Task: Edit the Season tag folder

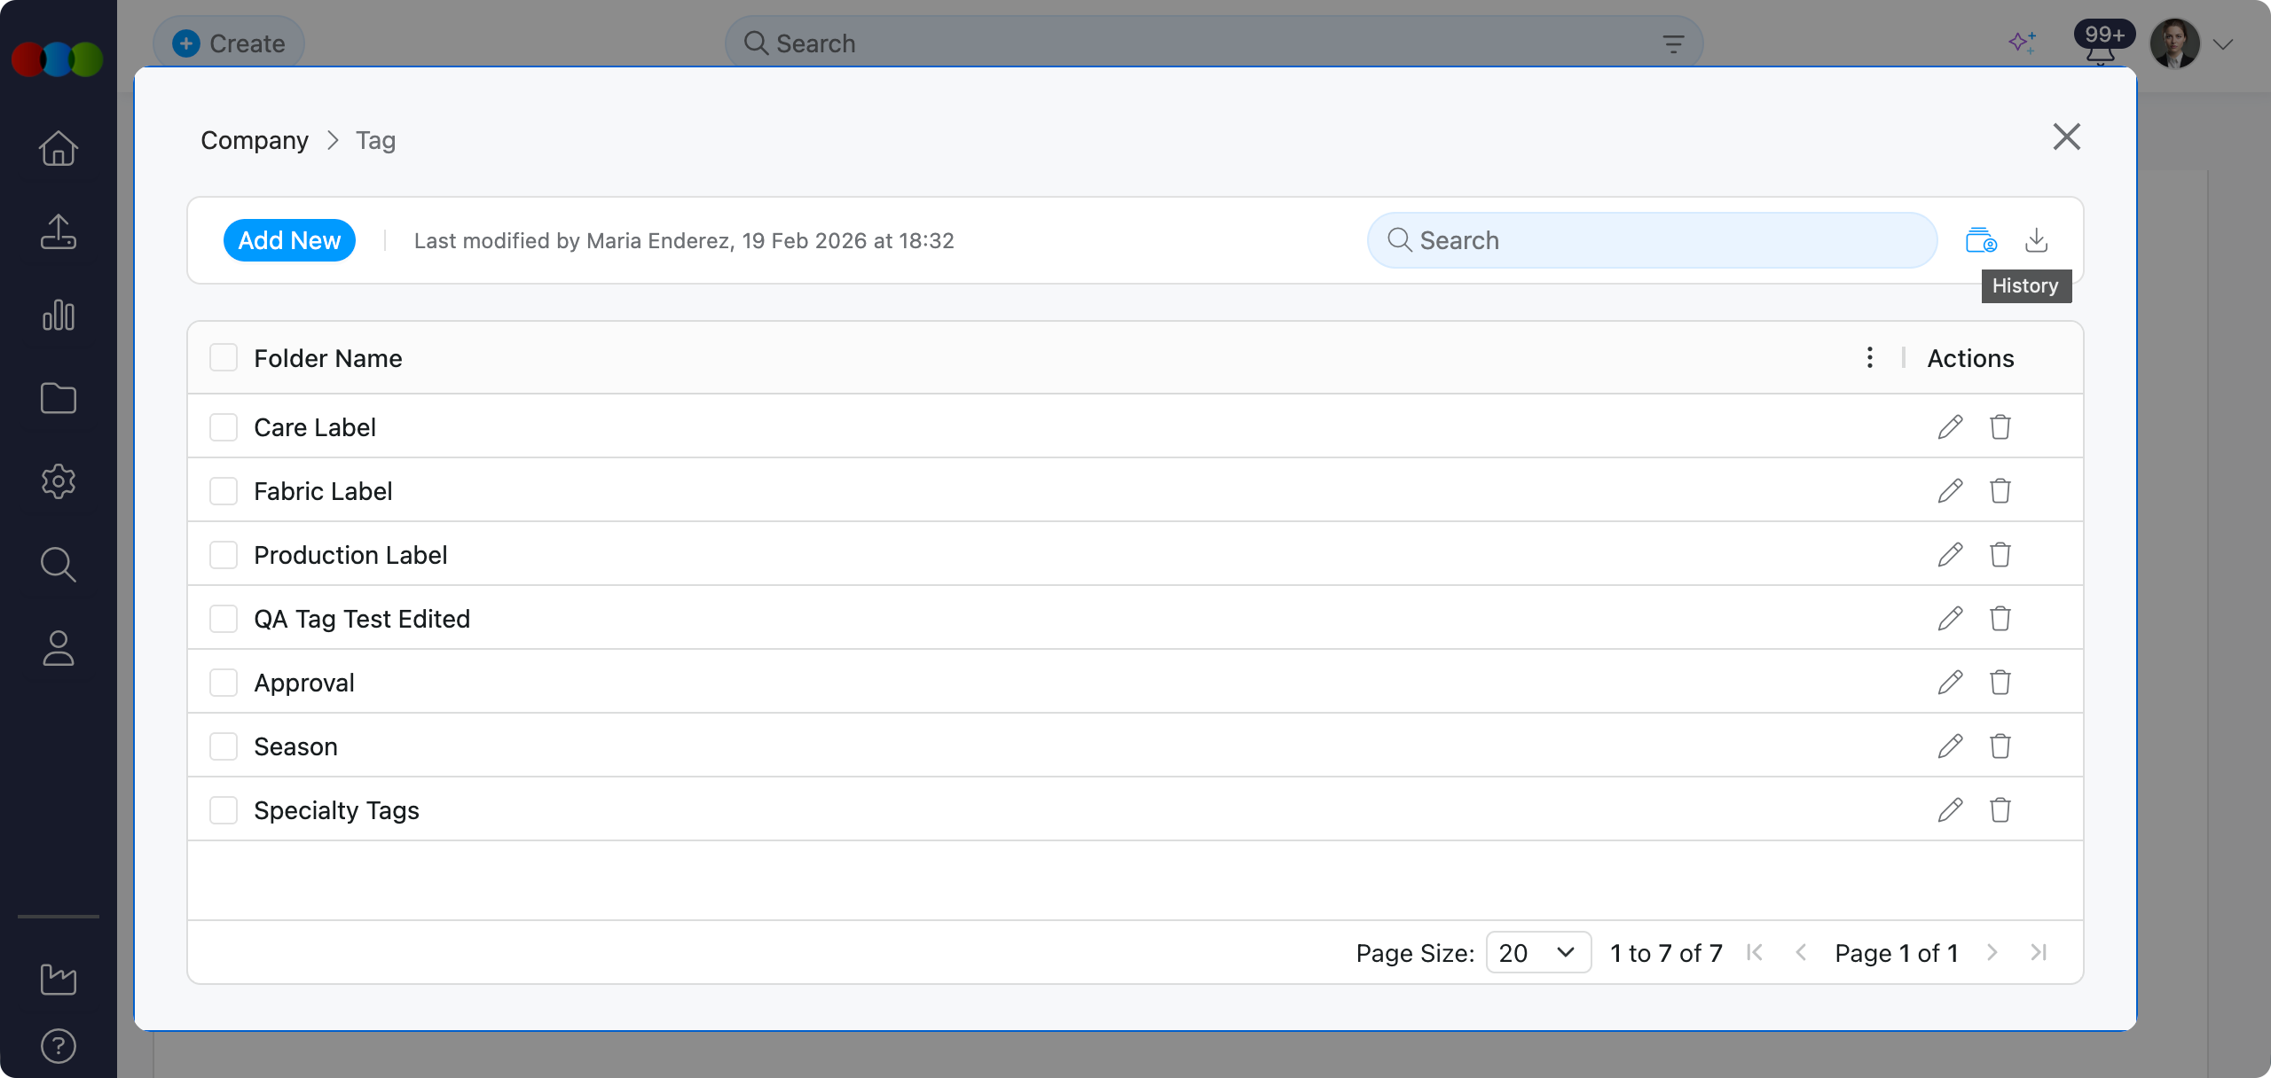Action: pos(1950,746)
